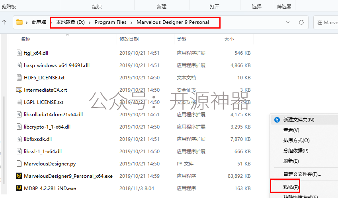
Task: Expand the chevron after Program Files
Action: click(x=131, y=22)
